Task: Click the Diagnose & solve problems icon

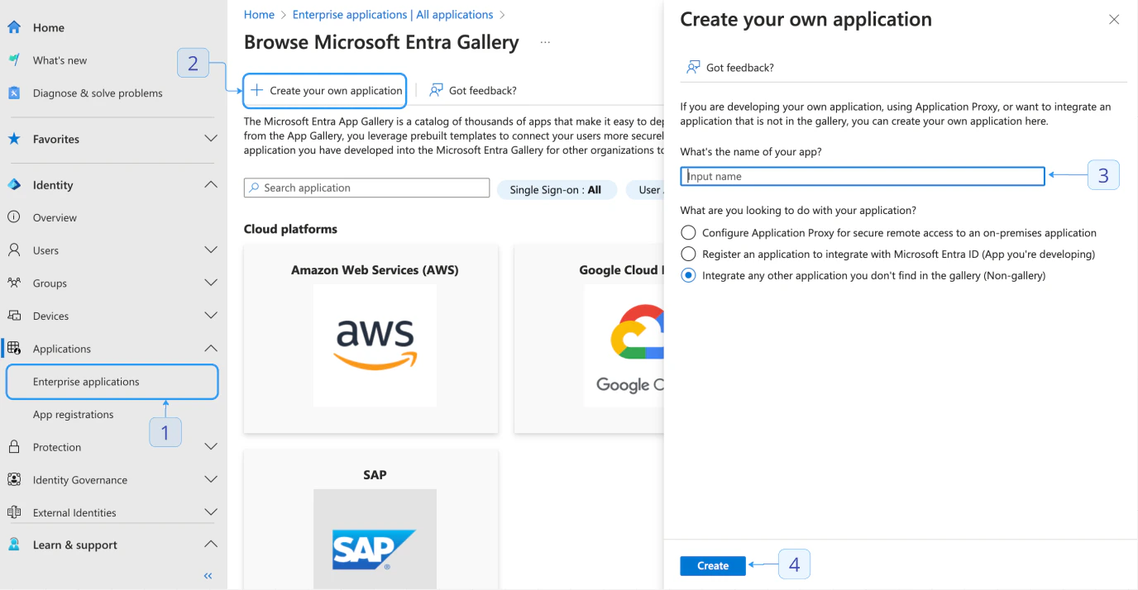Action: click(14, 93)
